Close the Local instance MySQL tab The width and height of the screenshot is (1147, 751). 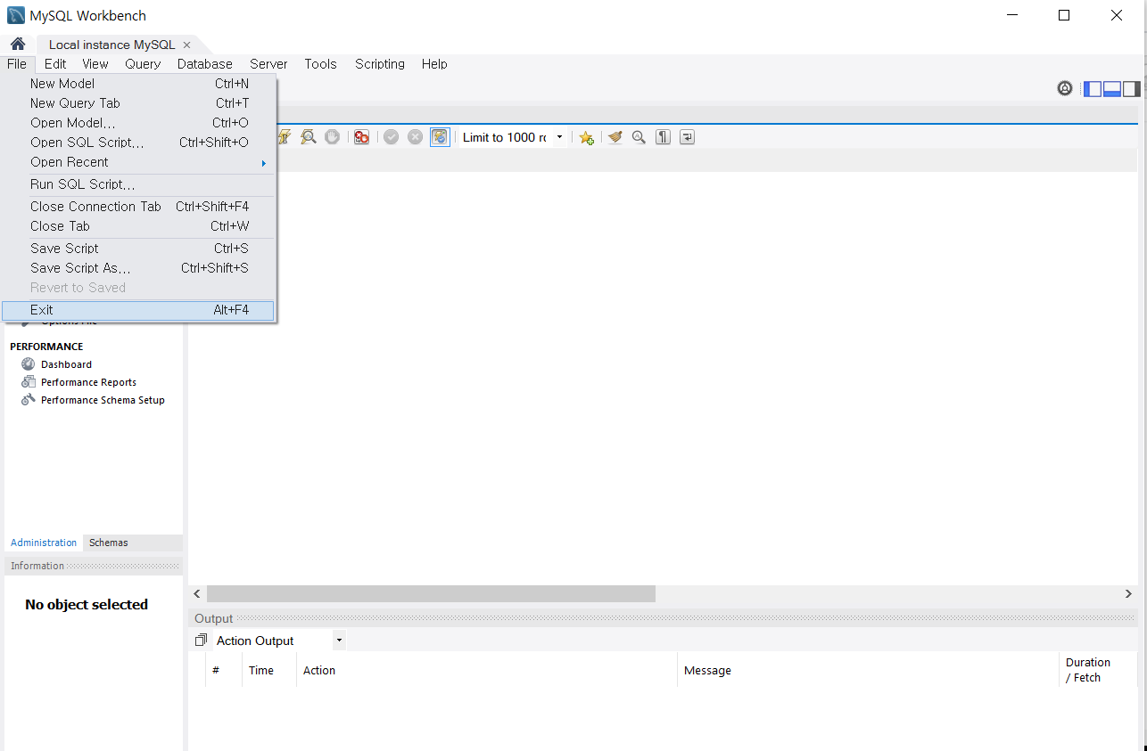coord(186,45)
